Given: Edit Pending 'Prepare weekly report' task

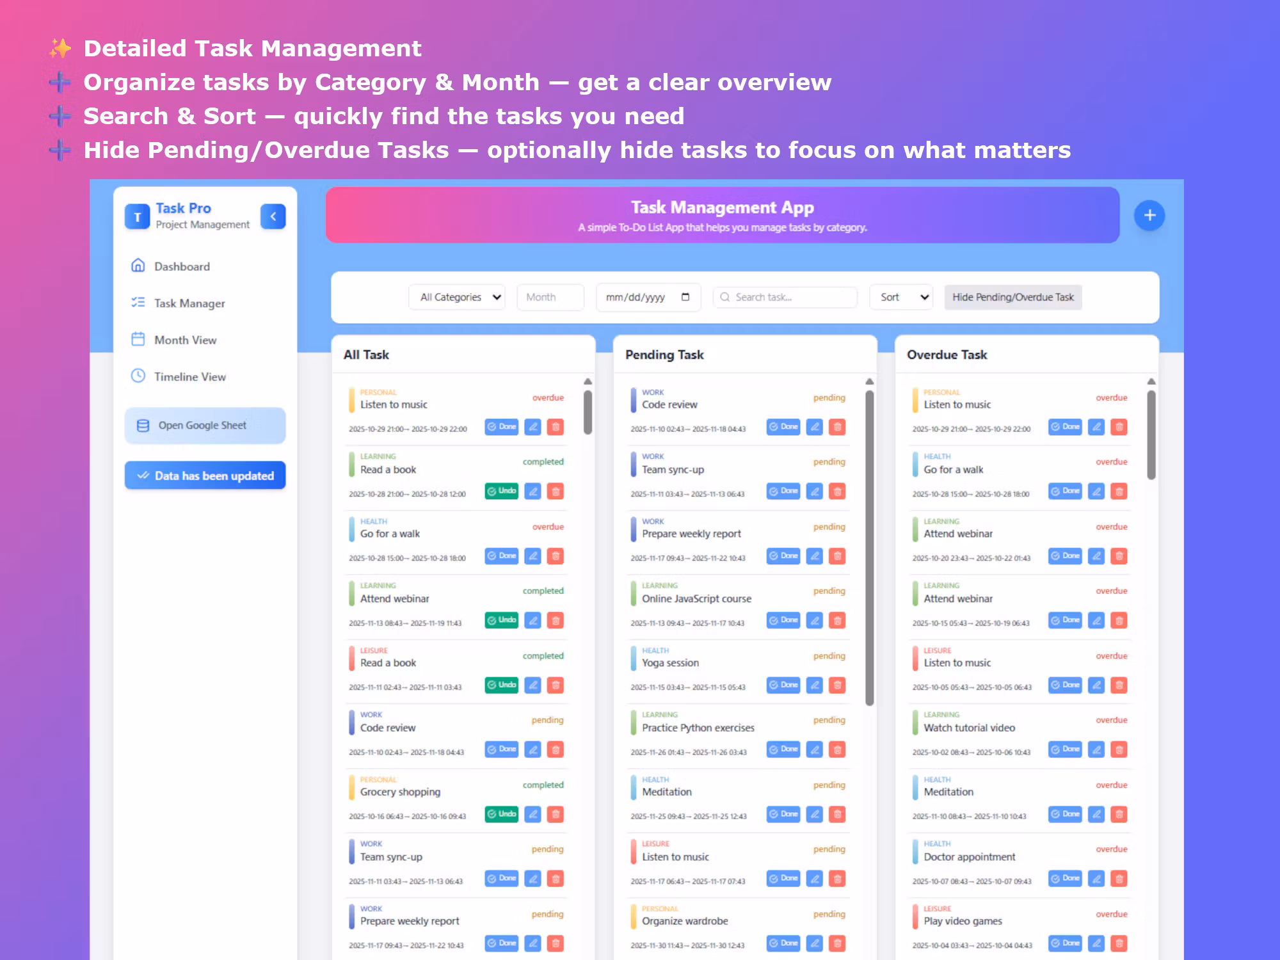Looking at the screenshot, I should click(x=814, y=556).
